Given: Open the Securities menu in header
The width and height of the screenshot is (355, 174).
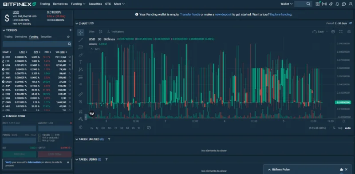Looking at the screenshot, I should [95, 4].
